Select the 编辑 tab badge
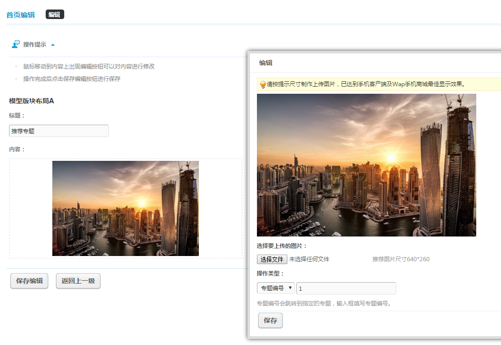501x345 pixels. pyautogui.click(x=55, y=14)
